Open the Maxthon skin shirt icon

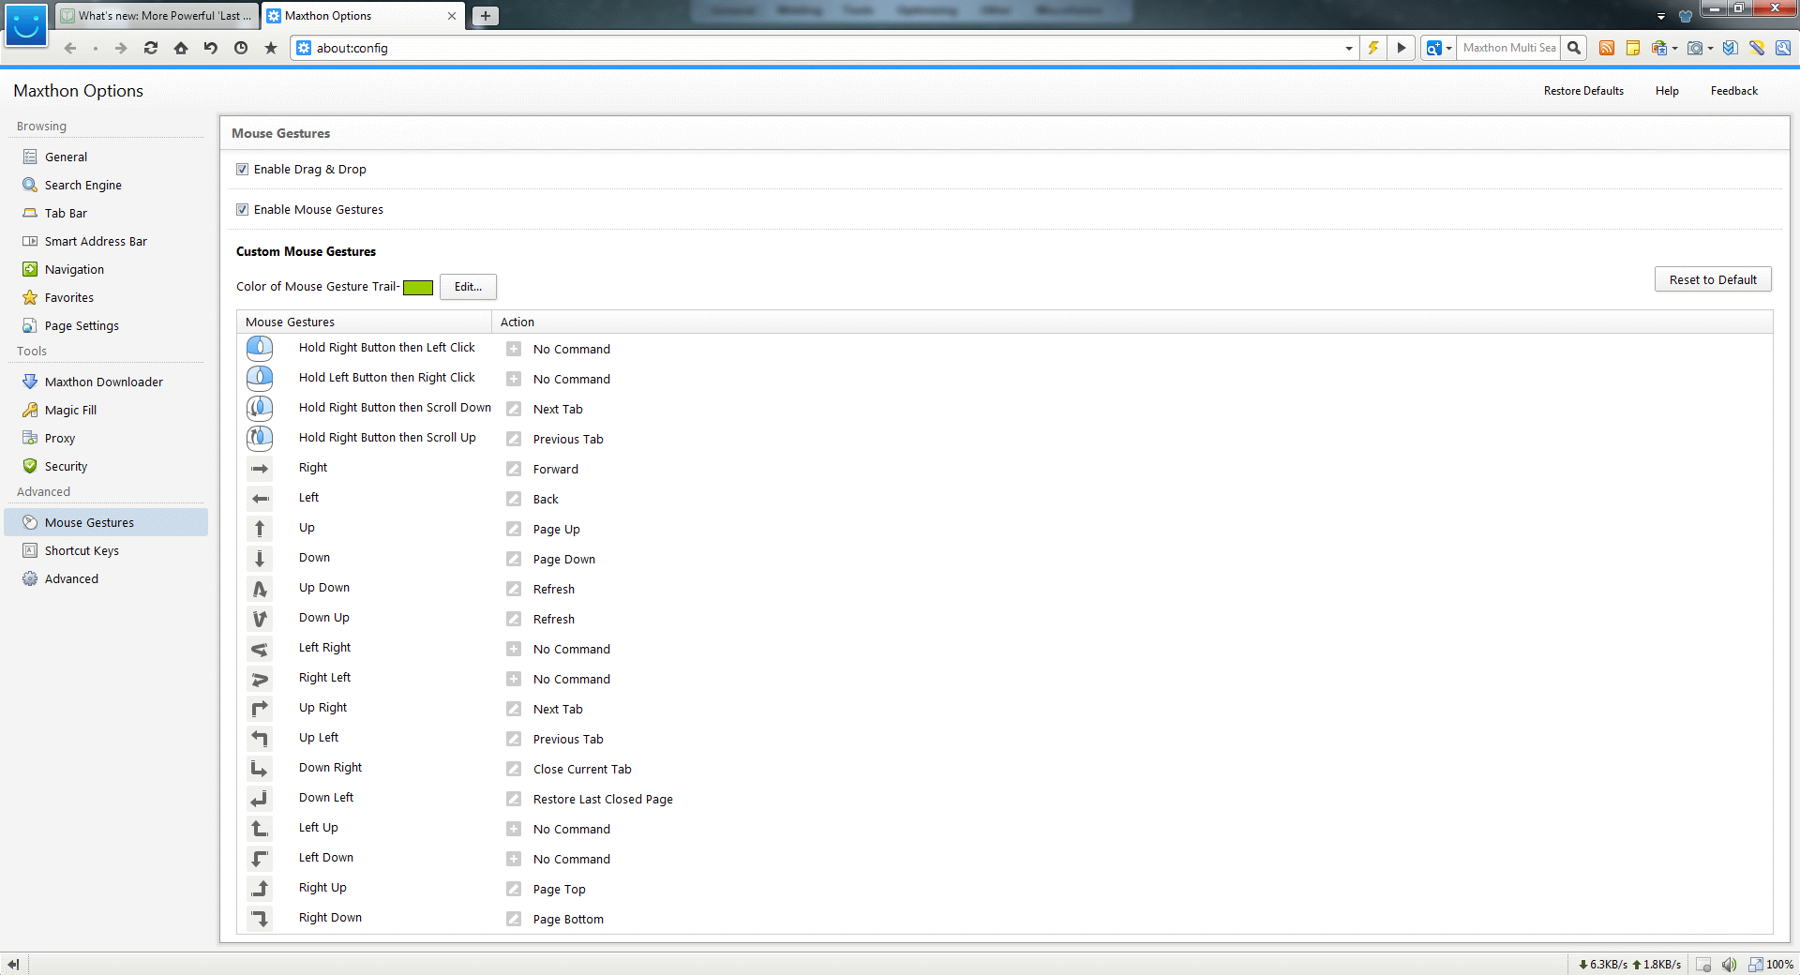[x=1685, y=16]
